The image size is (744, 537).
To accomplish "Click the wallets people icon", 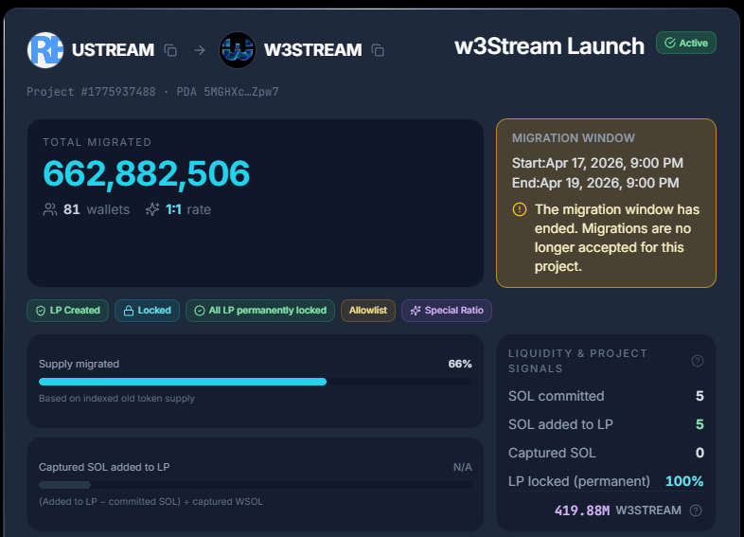I will [50, 209].
